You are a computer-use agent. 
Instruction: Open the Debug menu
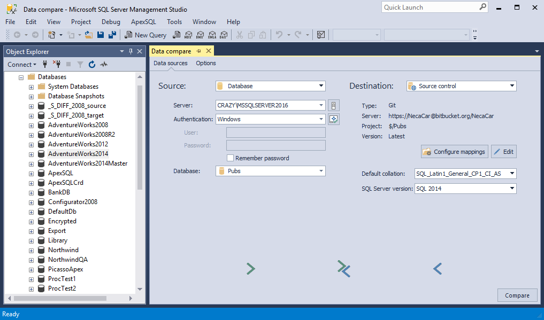pyautogui.click(x=111, y=22)
